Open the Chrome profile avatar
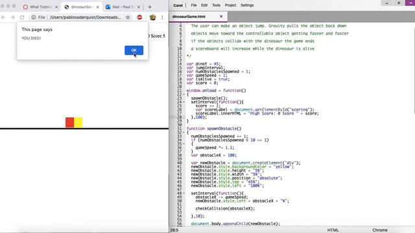Image resolution: width=415 pixels, height=233 pixels. point(153,17)
